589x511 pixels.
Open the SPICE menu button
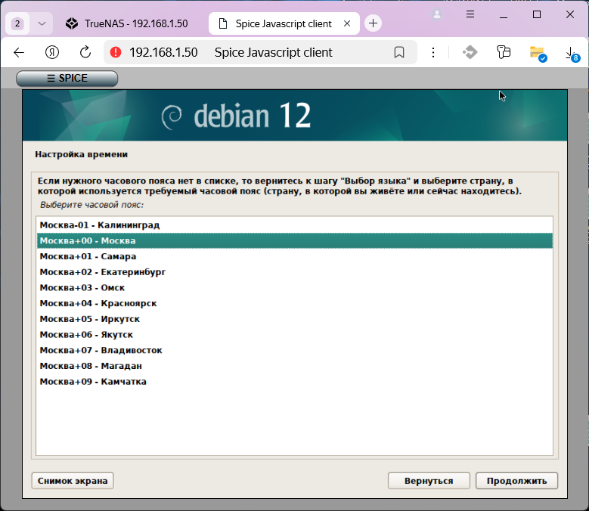click(x=67, y=78)
